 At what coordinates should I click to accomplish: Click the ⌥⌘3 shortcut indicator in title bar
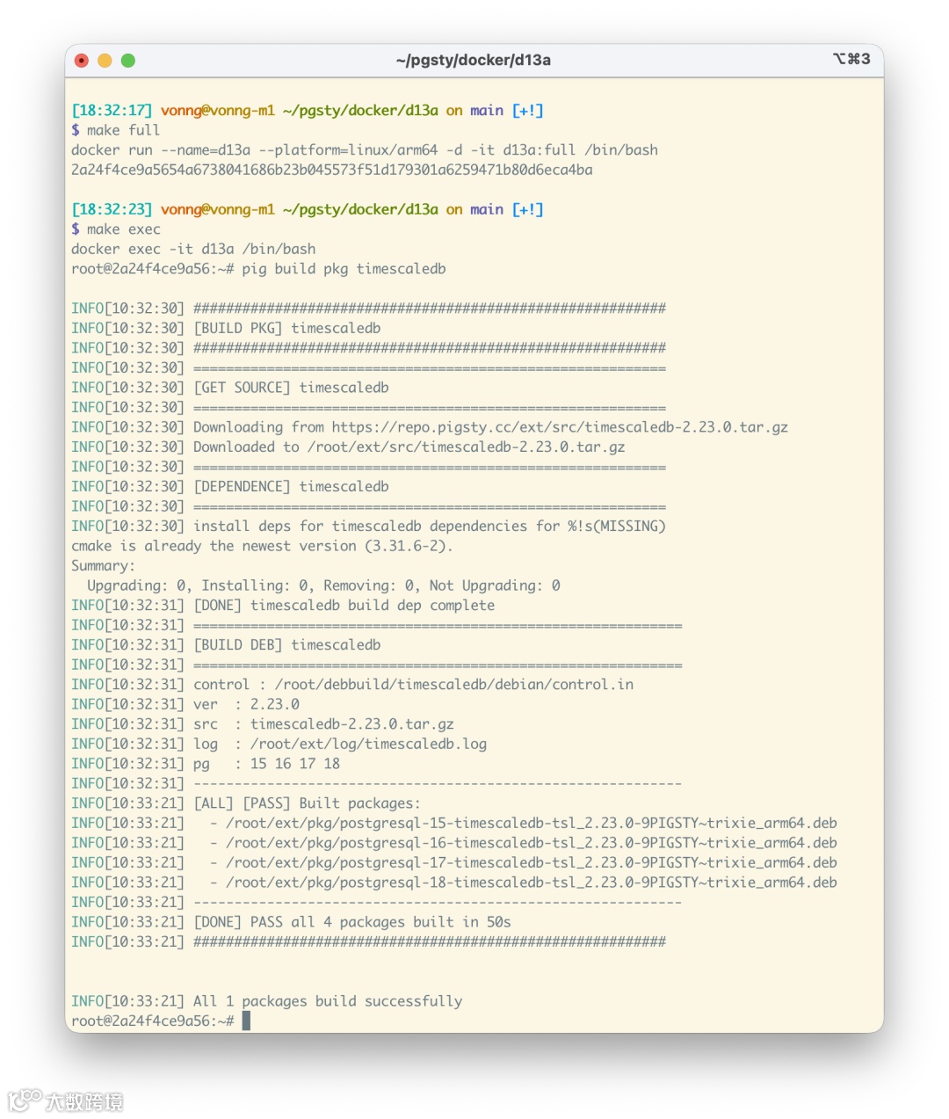point(851,59)
